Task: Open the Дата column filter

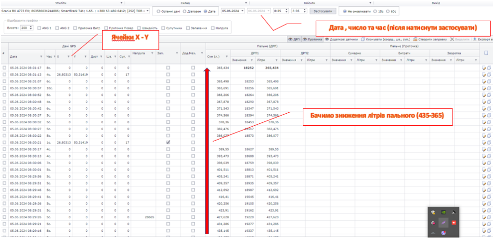Action: pos(41,57)
